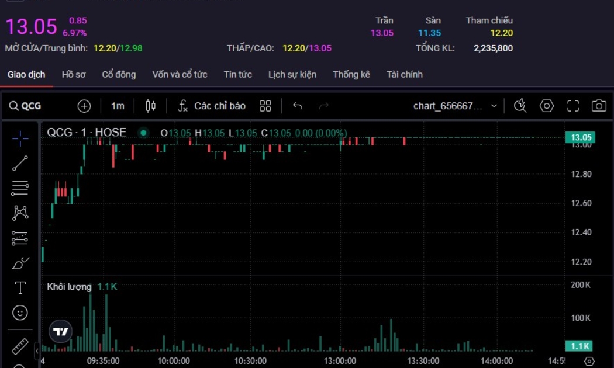Click the TradingView logo badge
Viewport: 614px width, 368px height.
pyautogui.click(x=61, y=331)
